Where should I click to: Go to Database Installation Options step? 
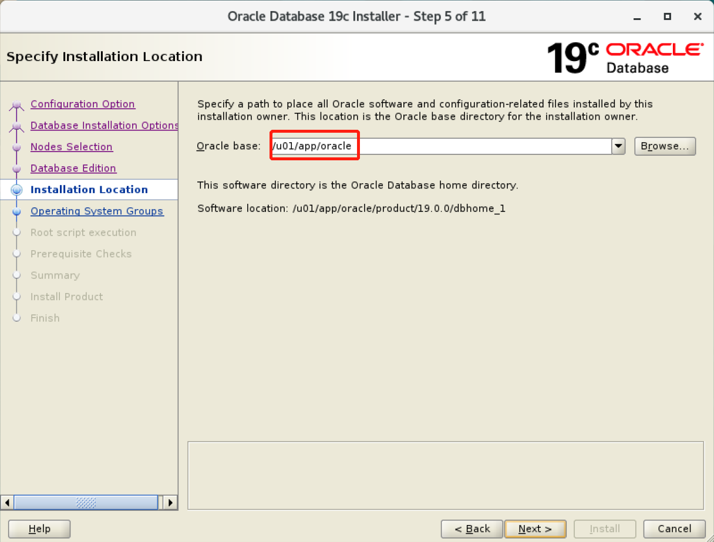104,126
